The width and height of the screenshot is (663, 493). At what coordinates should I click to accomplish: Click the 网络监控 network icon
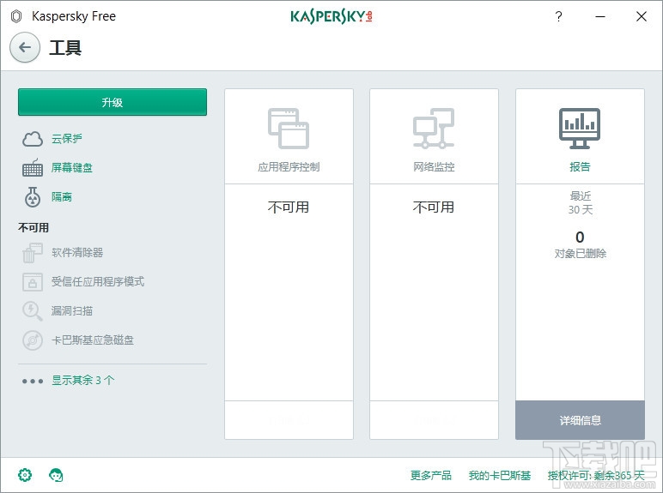click(434, 129)
